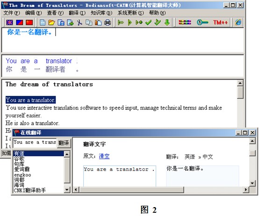This screenshot has height=216, width=259.
Task: Select the Chinese flag language icon
Action: [29, 22]
